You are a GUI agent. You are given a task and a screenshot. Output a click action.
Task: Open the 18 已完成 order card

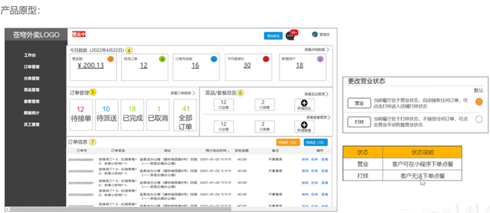(x=132, y=115)
